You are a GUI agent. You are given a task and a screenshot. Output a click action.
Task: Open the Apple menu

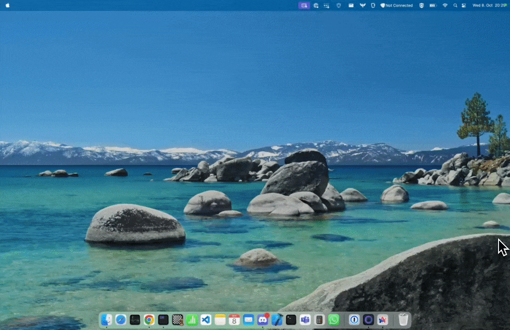pyautogui.click(x=7, y=5)
